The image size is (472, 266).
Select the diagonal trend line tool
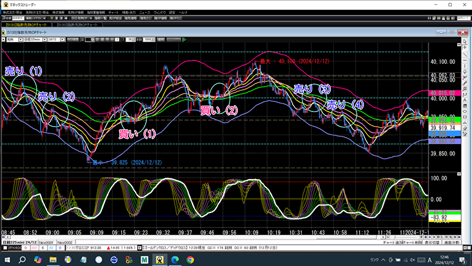click(x=465, y=54)
